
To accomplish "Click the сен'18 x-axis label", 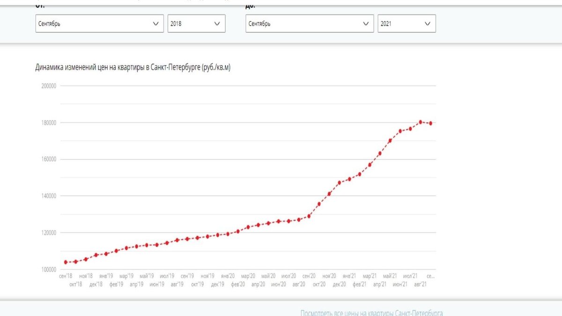I will tap(66, 276).
